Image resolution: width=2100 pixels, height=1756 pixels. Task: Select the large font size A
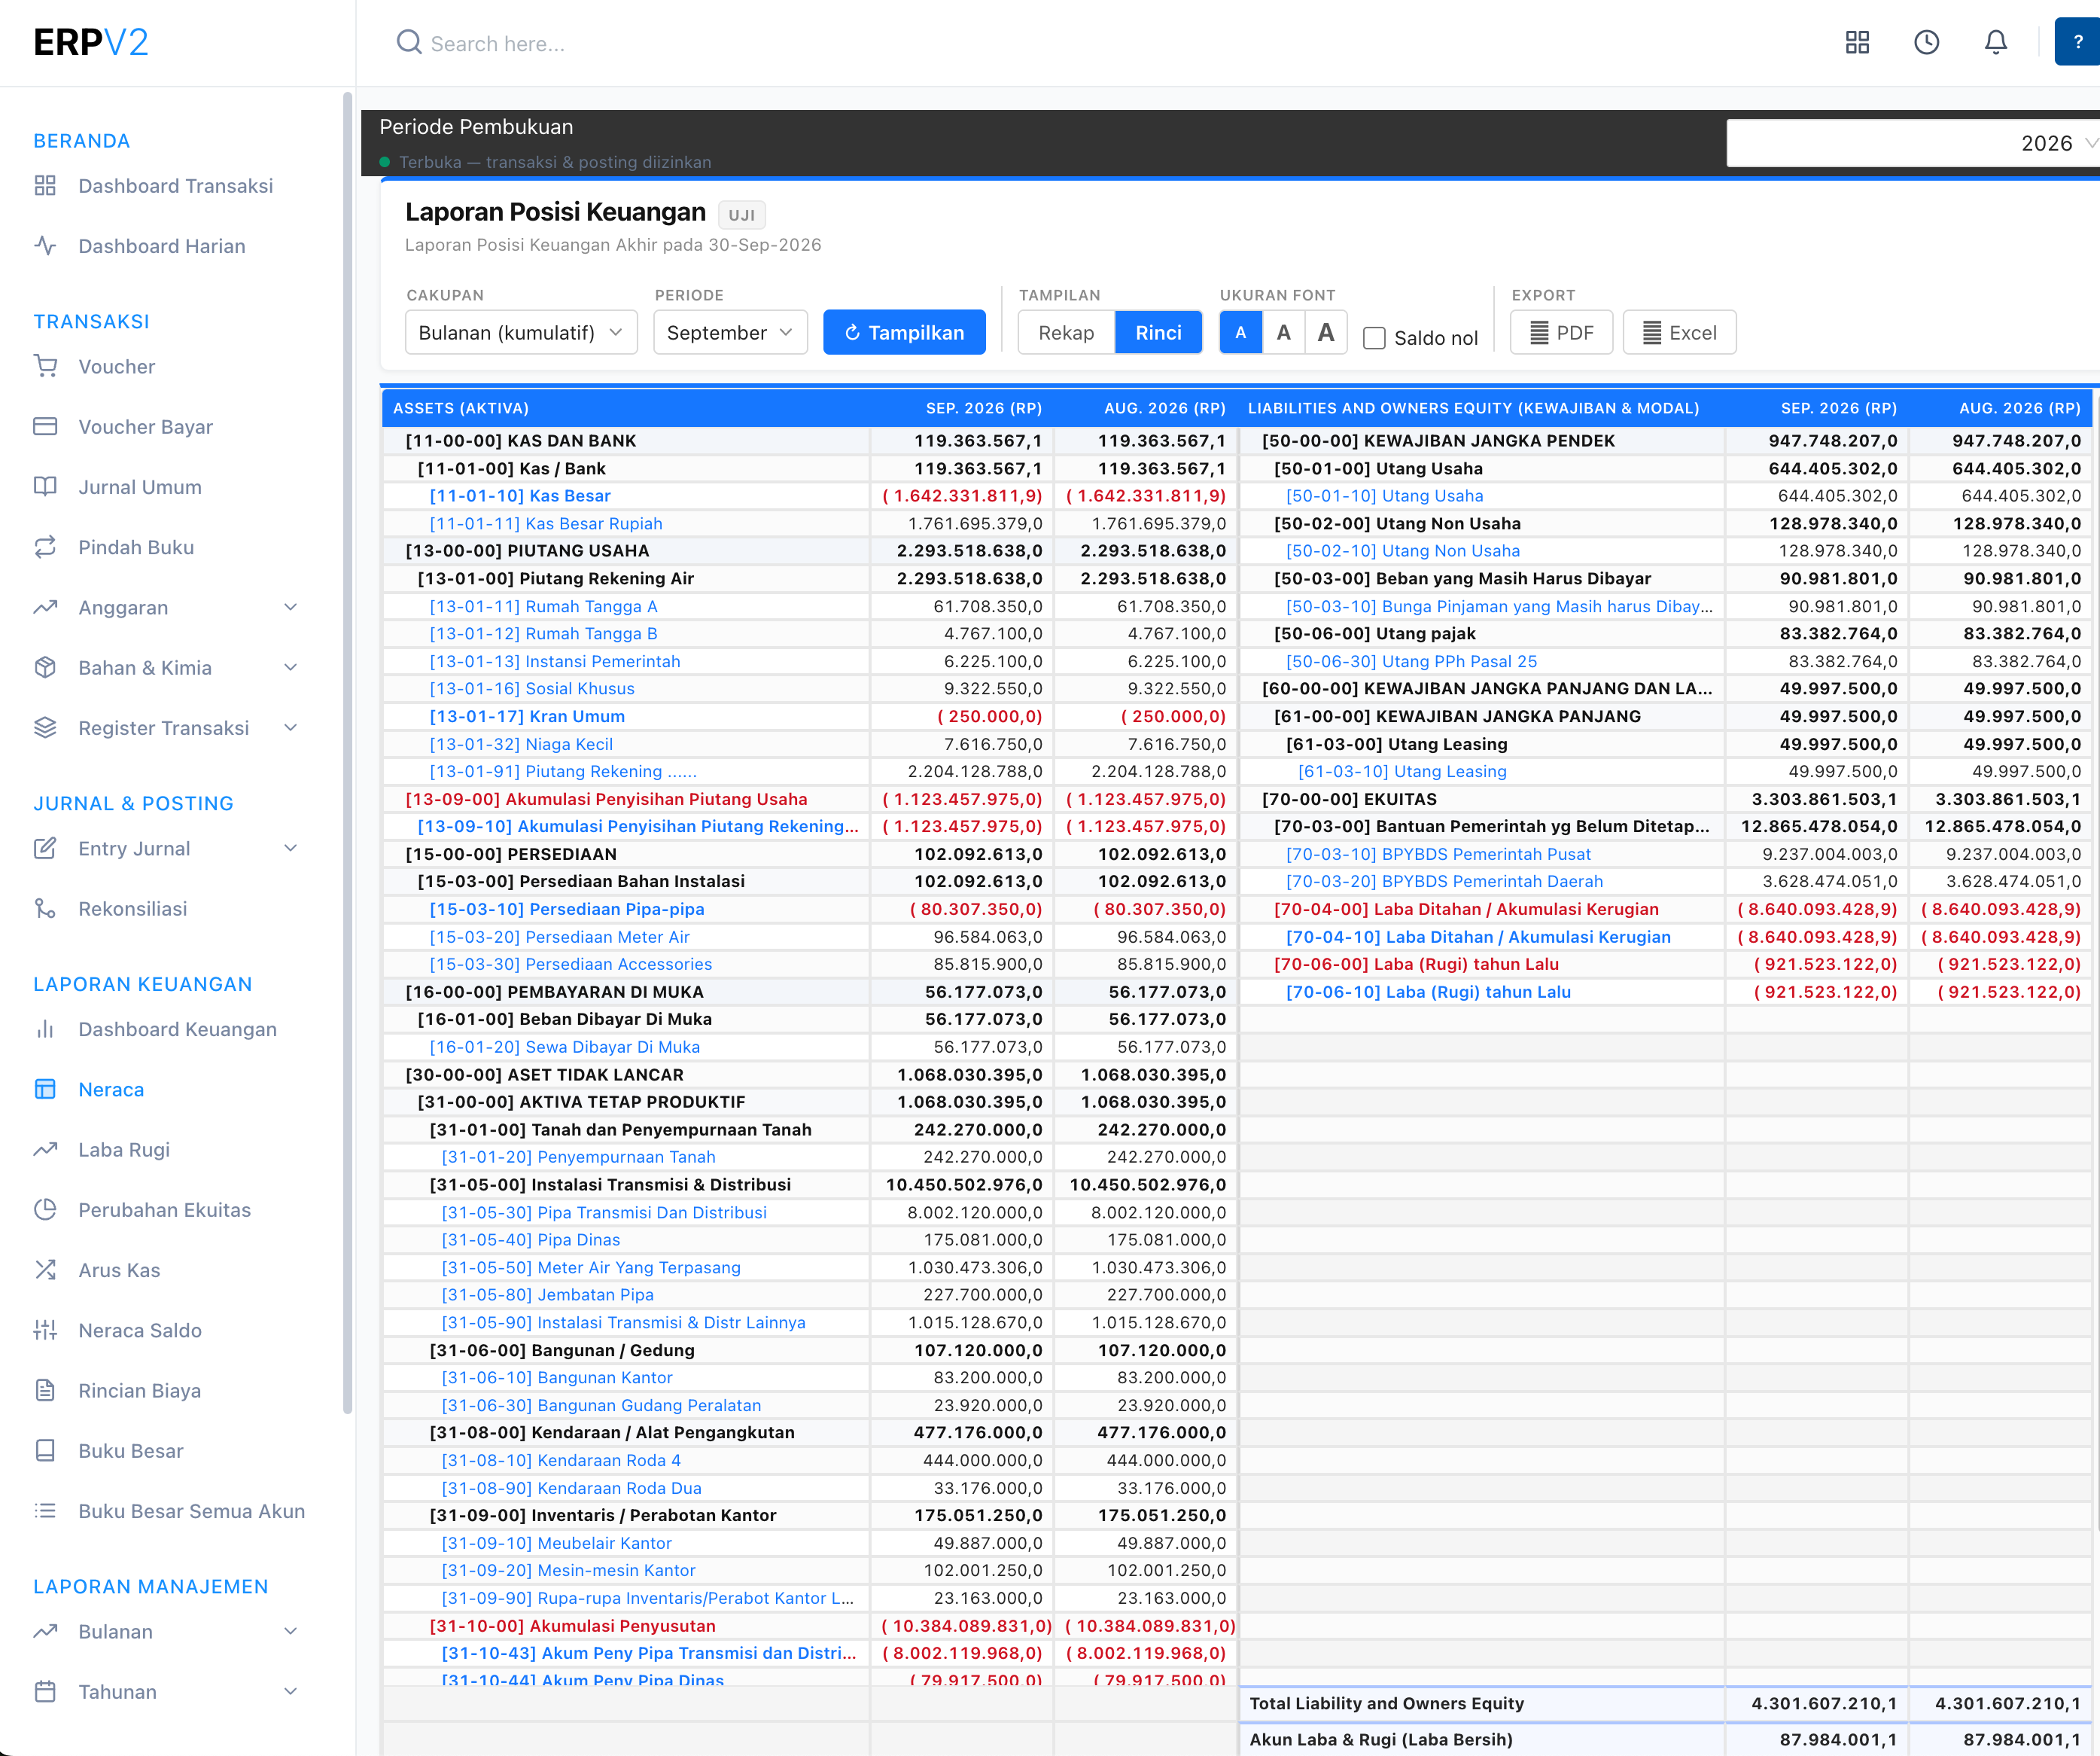[1326, 333]
